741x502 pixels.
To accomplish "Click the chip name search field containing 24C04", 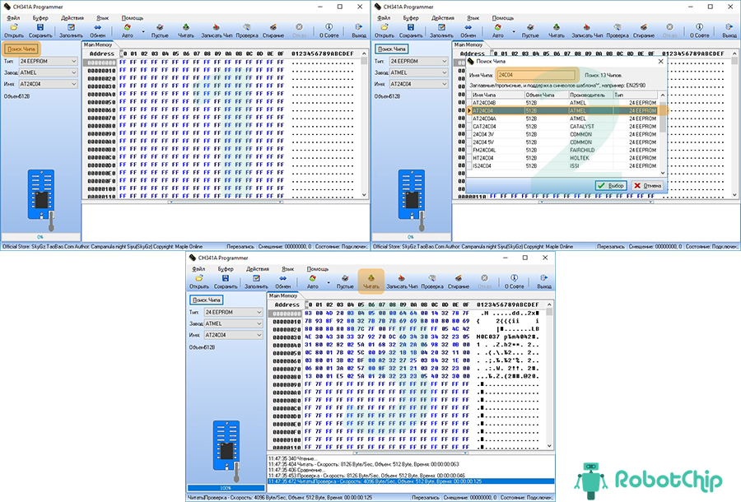I will click(x=535, y=75).
